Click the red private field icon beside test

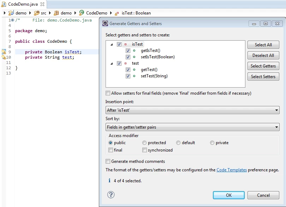point(125,63)
